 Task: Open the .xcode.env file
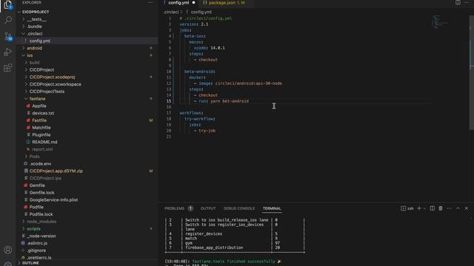40,164
